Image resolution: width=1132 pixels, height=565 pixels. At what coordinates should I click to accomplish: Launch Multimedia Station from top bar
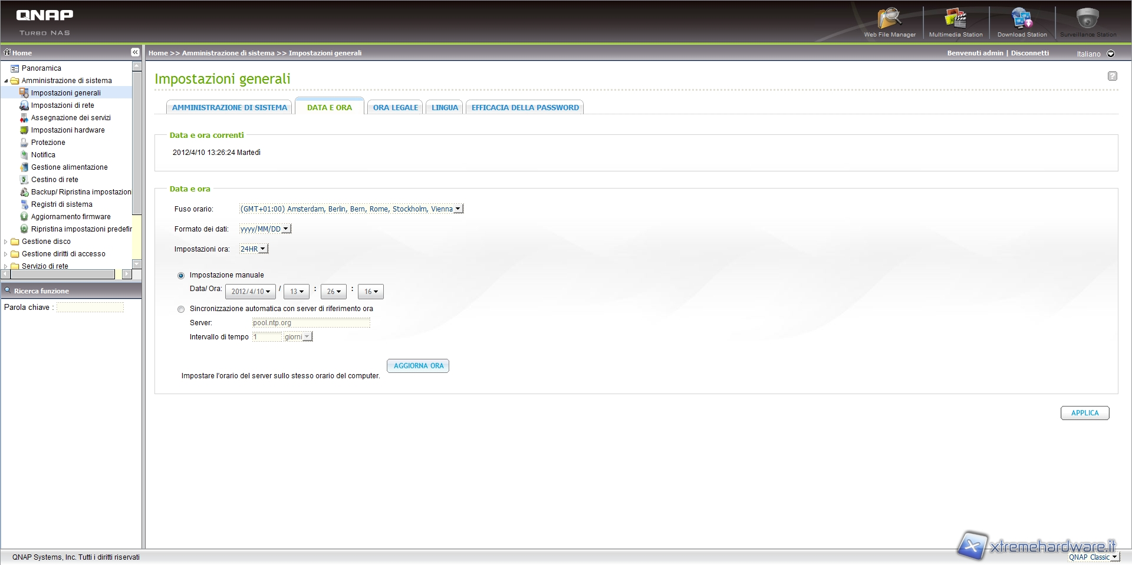point(955,21)
